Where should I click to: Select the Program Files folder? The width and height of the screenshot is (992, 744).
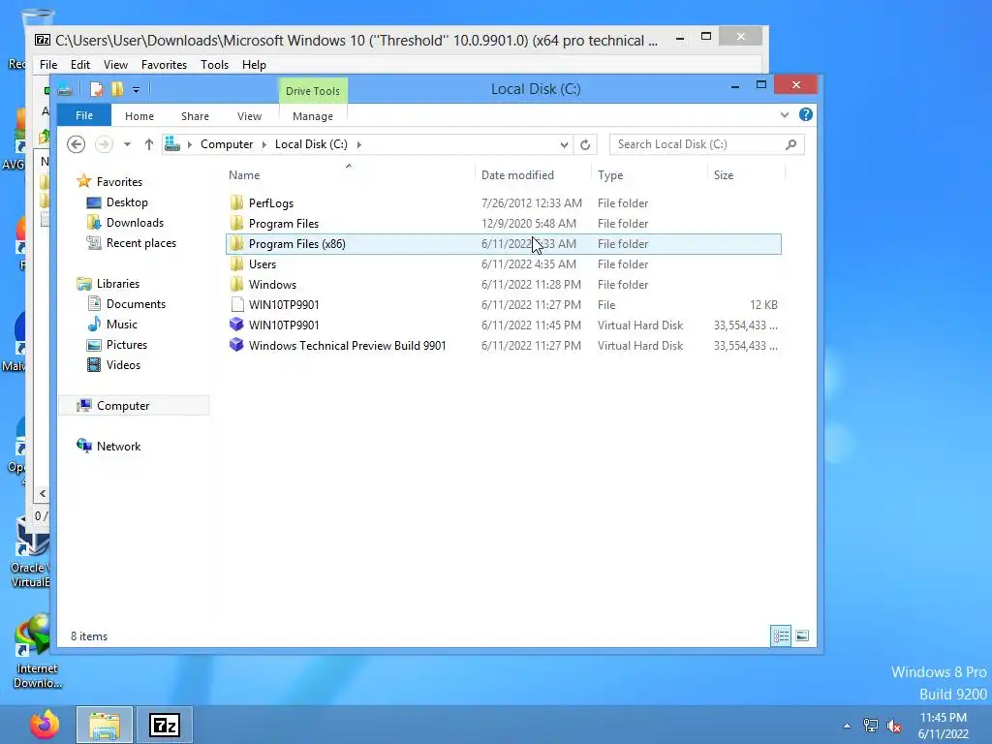tap(504, 224)
